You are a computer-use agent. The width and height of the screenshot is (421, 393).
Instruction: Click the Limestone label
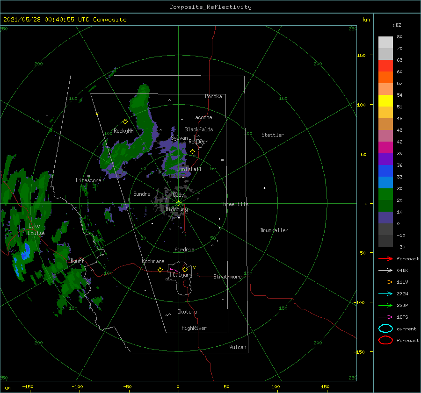(88, 180)
